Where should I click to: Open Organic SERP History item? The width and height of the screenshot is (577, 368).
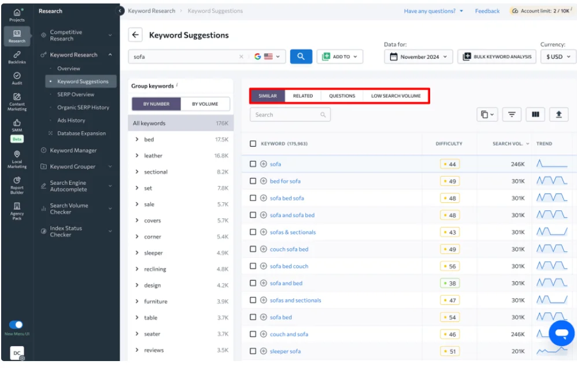pos(83,107)
